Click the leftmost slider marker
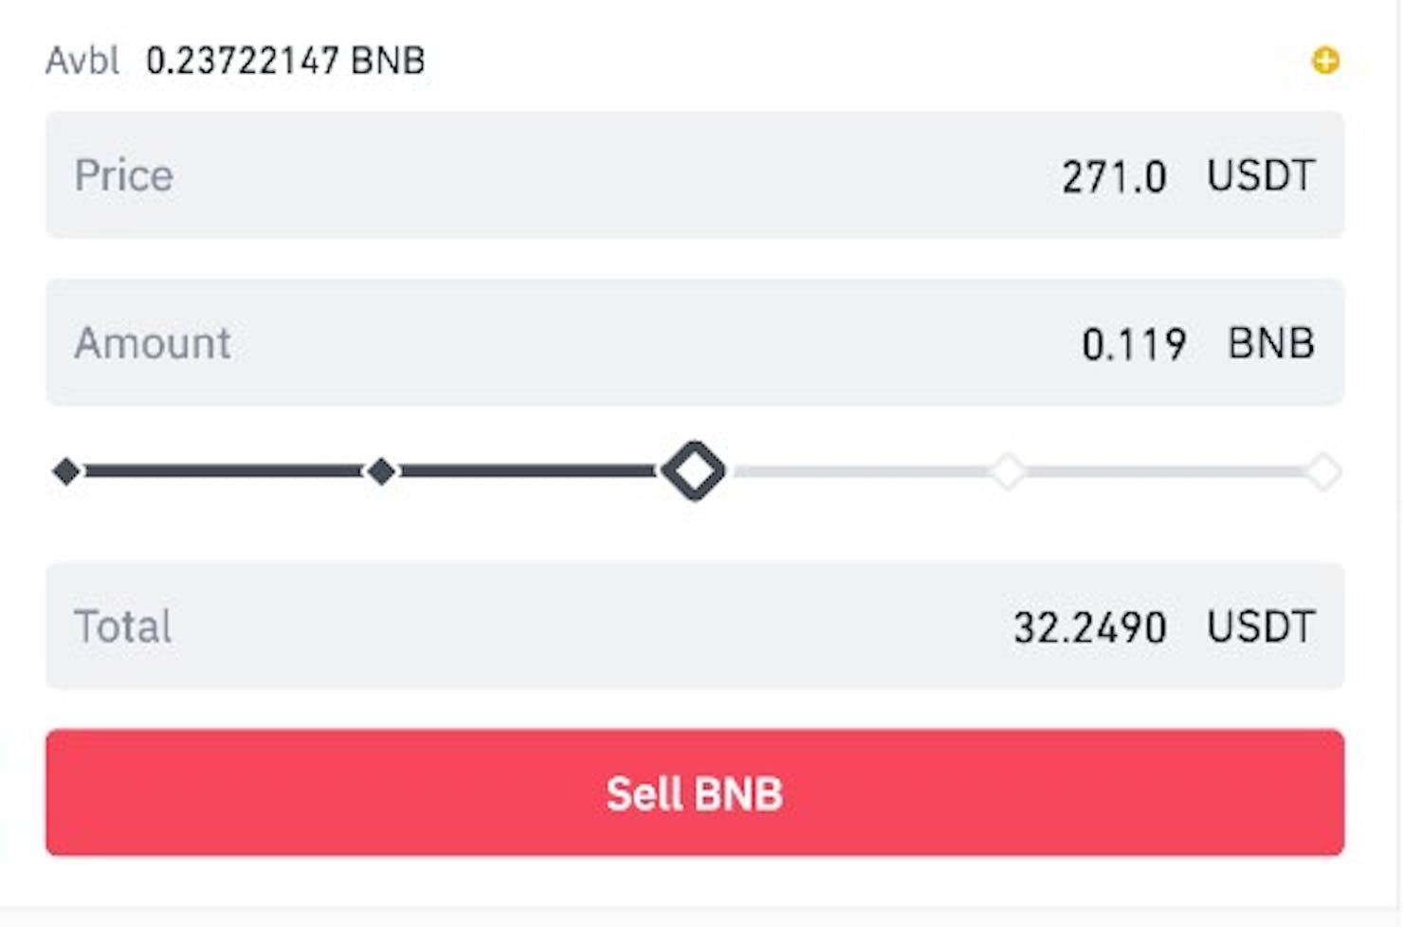Viewport: 1405px width, 927px height. (67, 470)
